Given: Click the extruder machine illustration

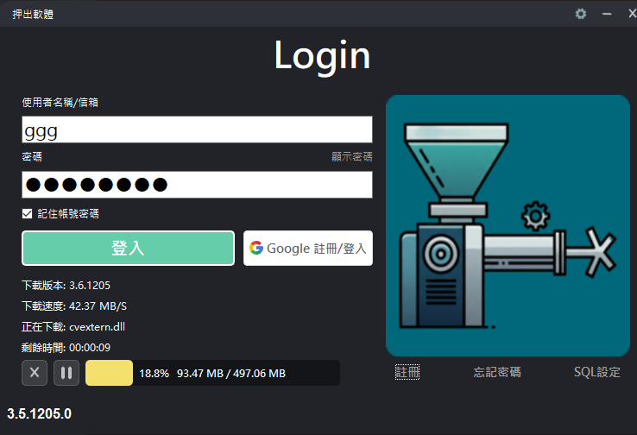Looking at the screenshot, I should 508,225.
